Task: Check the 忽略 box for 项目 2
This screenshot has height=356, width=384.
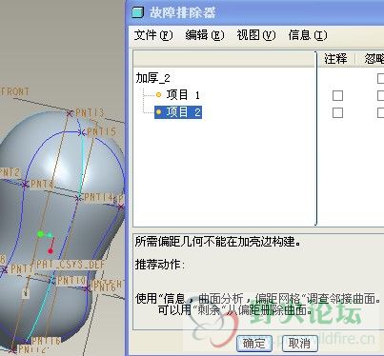Action: tap(380, 112)
